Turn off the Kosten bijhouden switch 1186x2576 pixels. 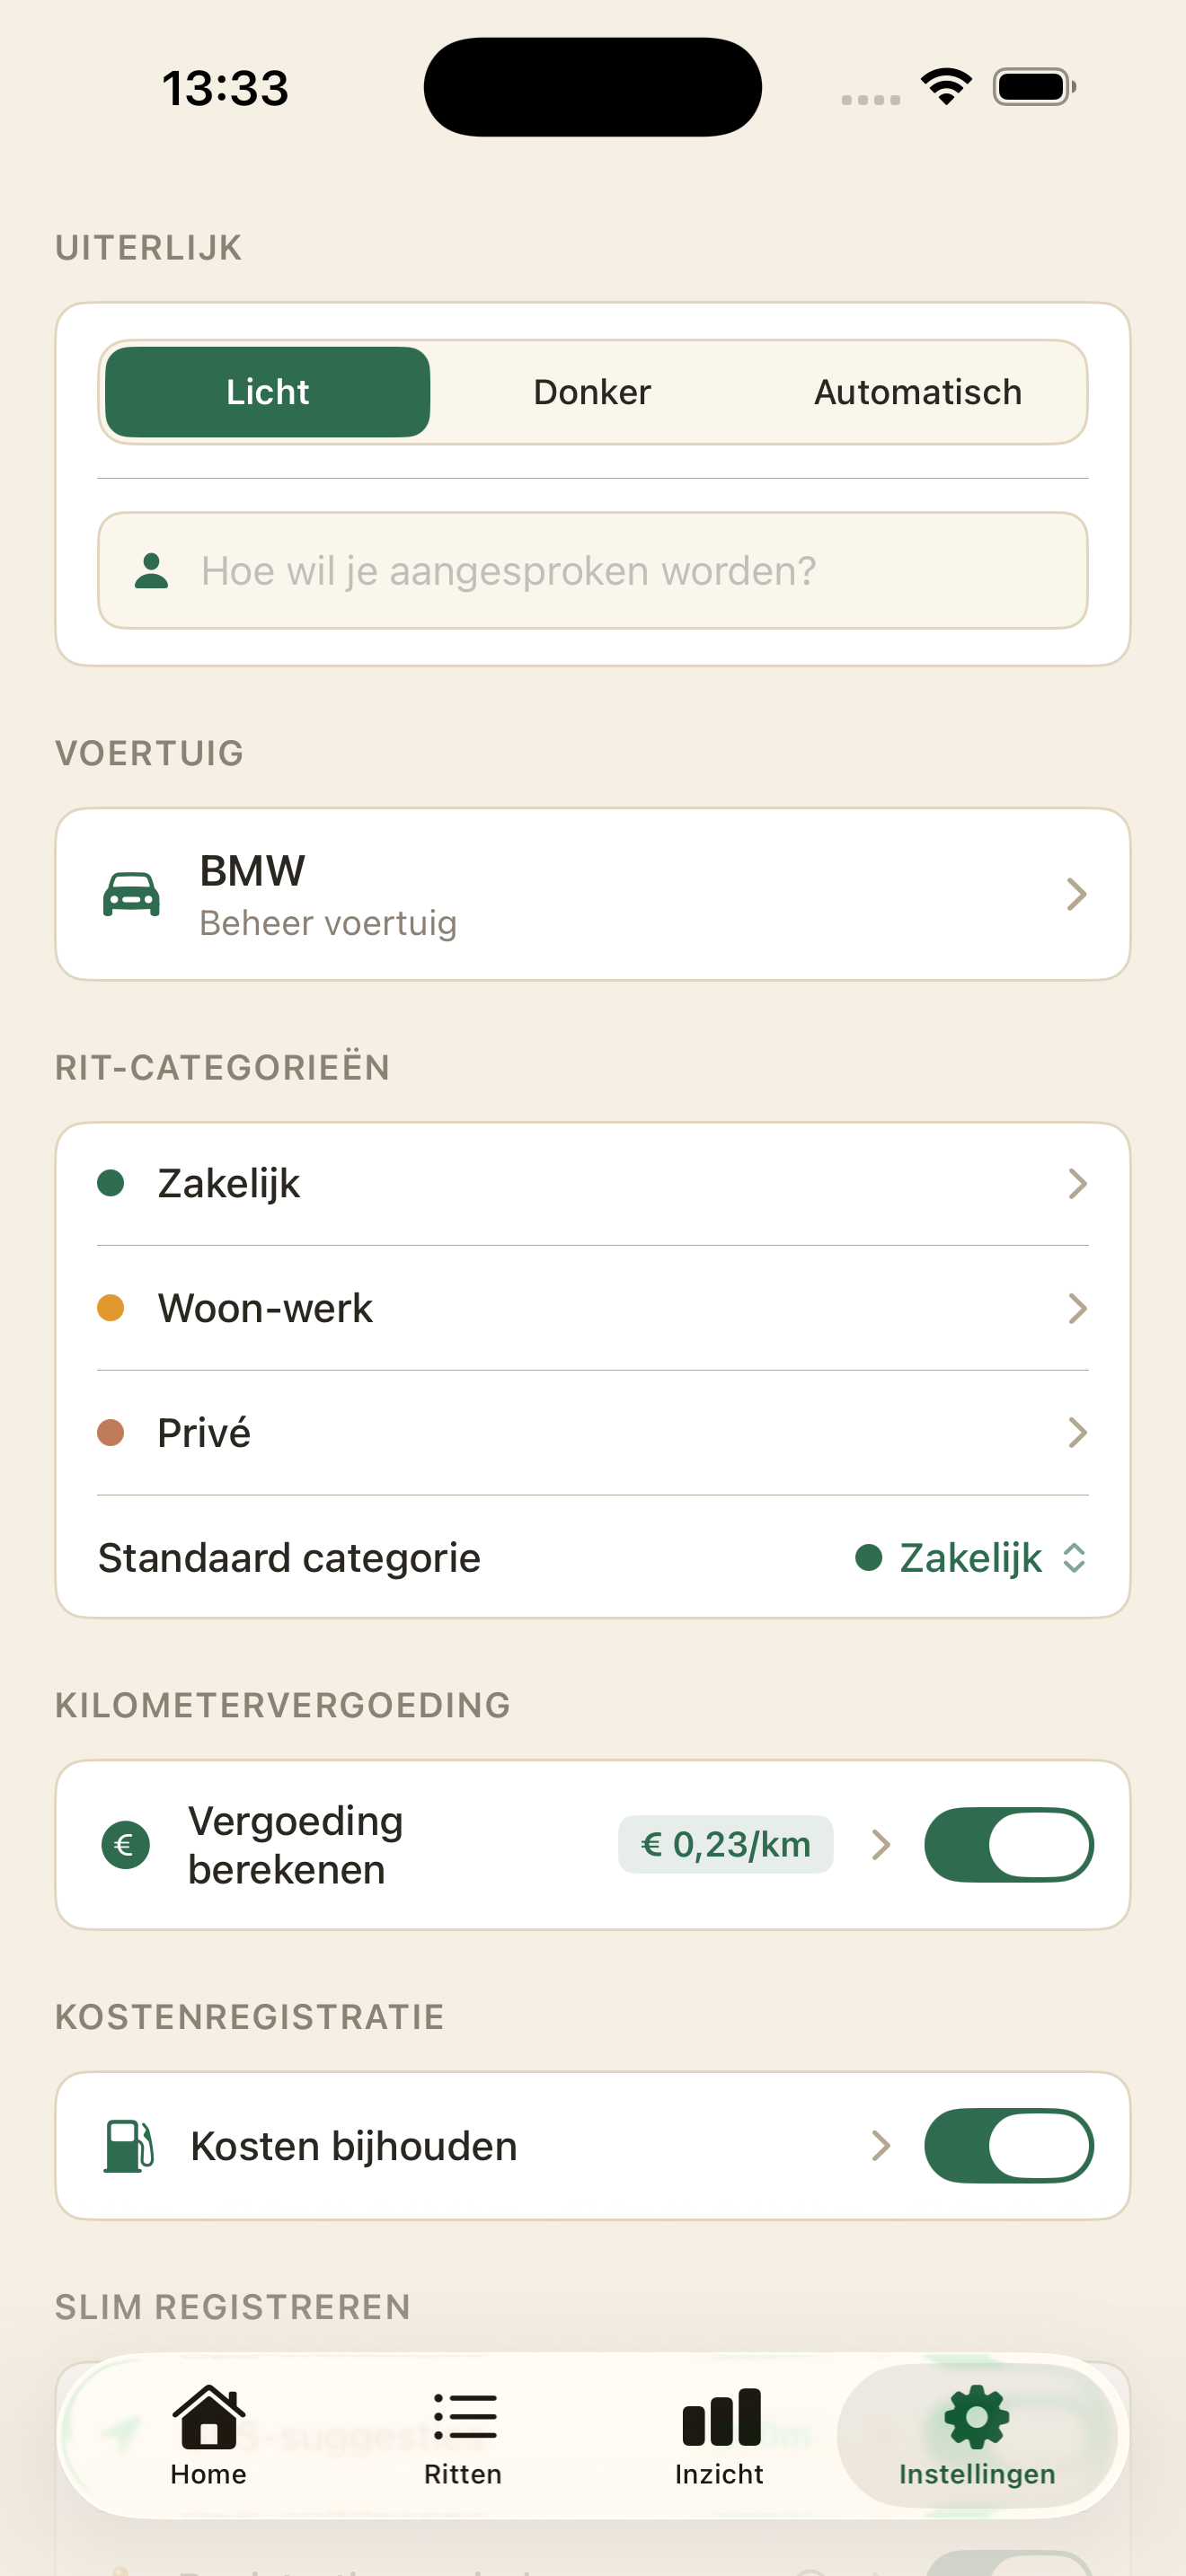click(1008, 2146)
